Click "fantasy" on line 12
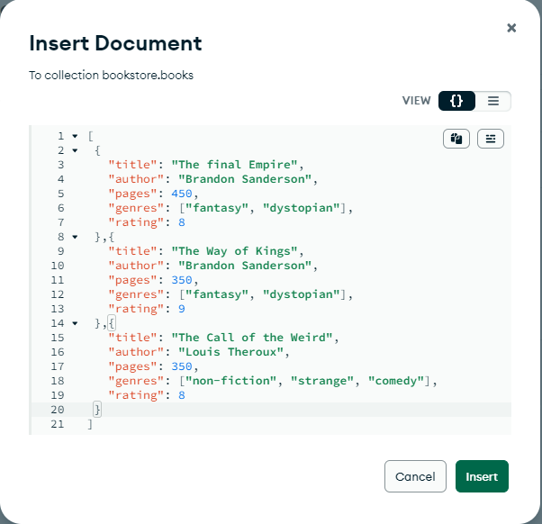This screenshot has height=524, width=542. [217, 294]
